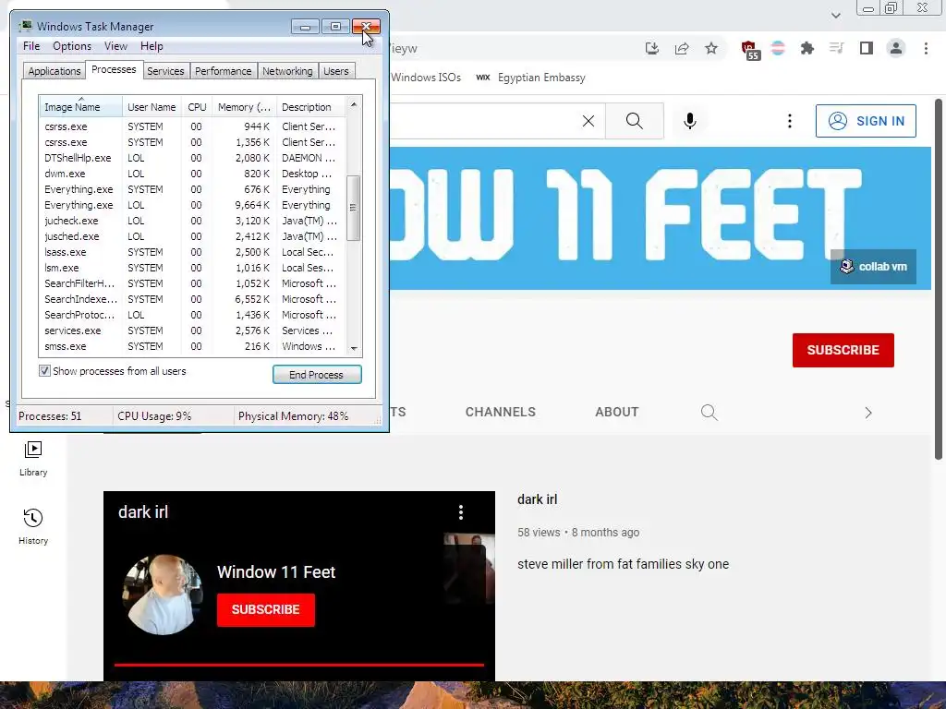The height and width of the screenshot is (709, 946).
Task: Click the YouTube SIGN IN button
Action: coord(866,121)
